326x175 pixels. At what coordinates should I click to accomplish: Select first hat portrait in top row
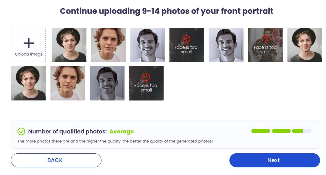[x=69, y=45]
